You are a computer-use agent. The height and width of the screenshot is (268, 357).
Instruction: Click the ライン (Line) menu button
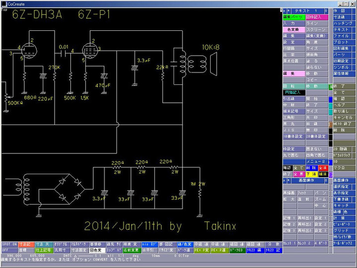pos(316,23)
